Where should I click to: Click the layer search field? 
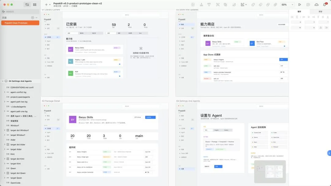[20, 12]
